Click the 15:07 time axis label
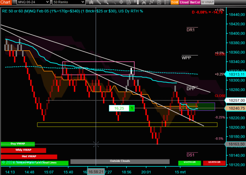This screenshot has width=246, height=175. [x=49, y=172]
